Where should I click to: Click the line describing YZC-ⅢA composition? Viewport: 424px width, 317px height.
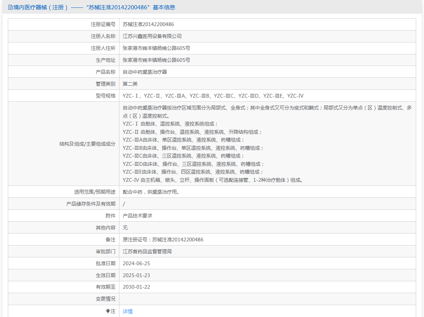[183, 140]
